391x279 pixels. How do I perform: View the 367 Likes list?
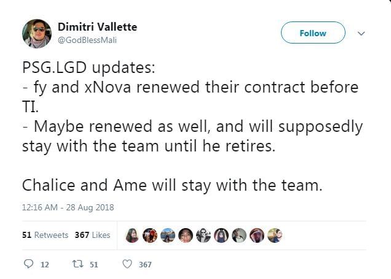92,235
